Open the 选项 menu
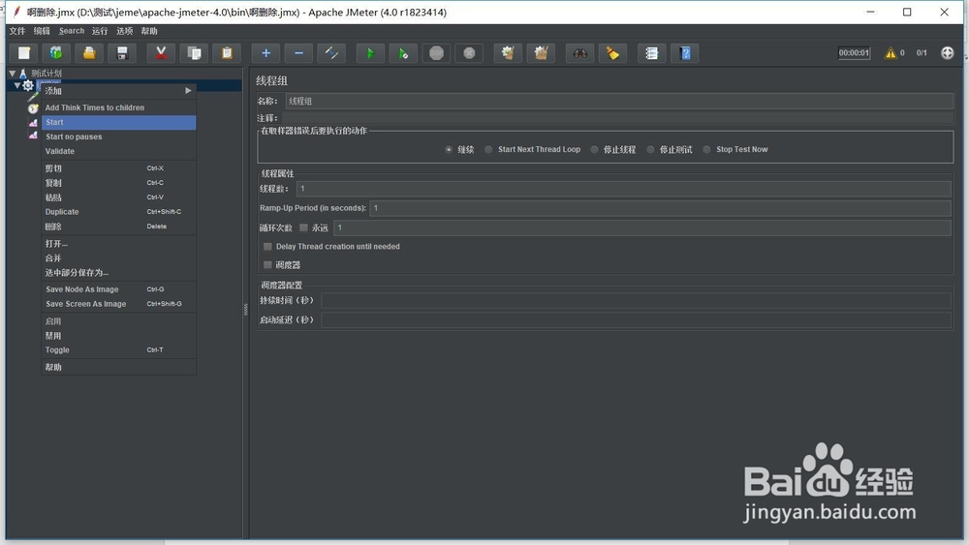969x545 pixels. tap(124, 31)
